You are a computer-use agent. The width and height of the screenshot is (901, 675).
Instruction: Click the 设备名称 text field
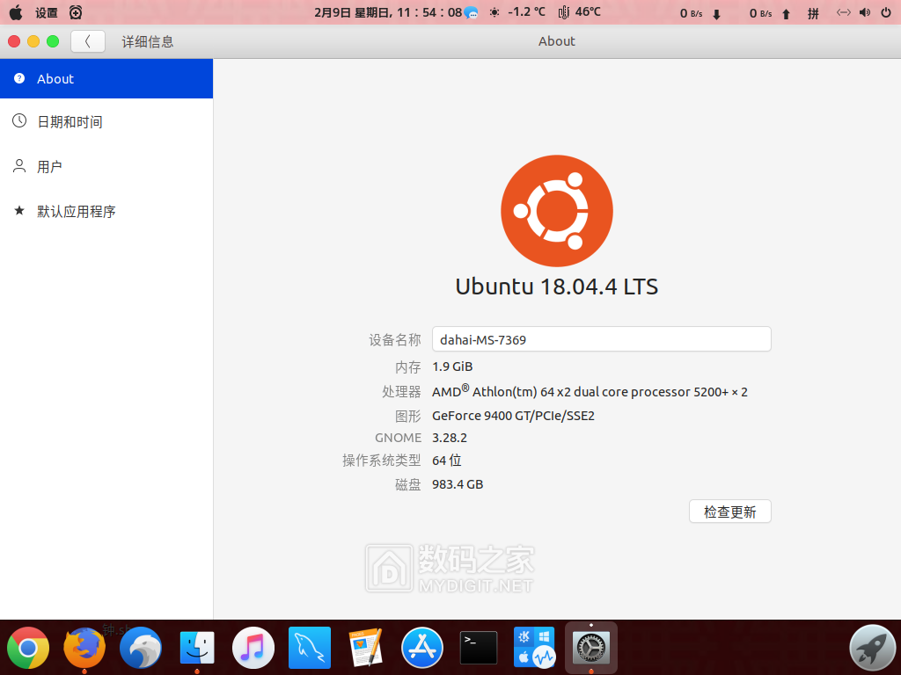click(601, 339)
